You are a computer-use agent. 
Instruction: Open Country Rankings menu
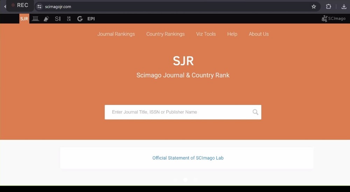pos(166,34)
